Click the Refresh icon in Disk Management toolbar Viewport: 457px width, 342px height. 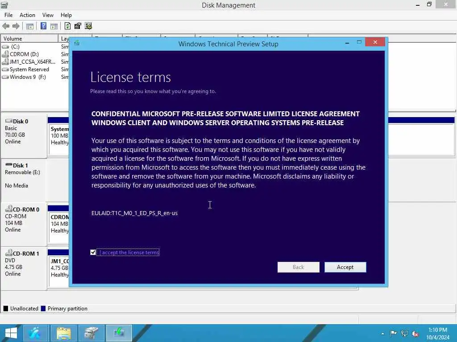click(x=67, y=26)
